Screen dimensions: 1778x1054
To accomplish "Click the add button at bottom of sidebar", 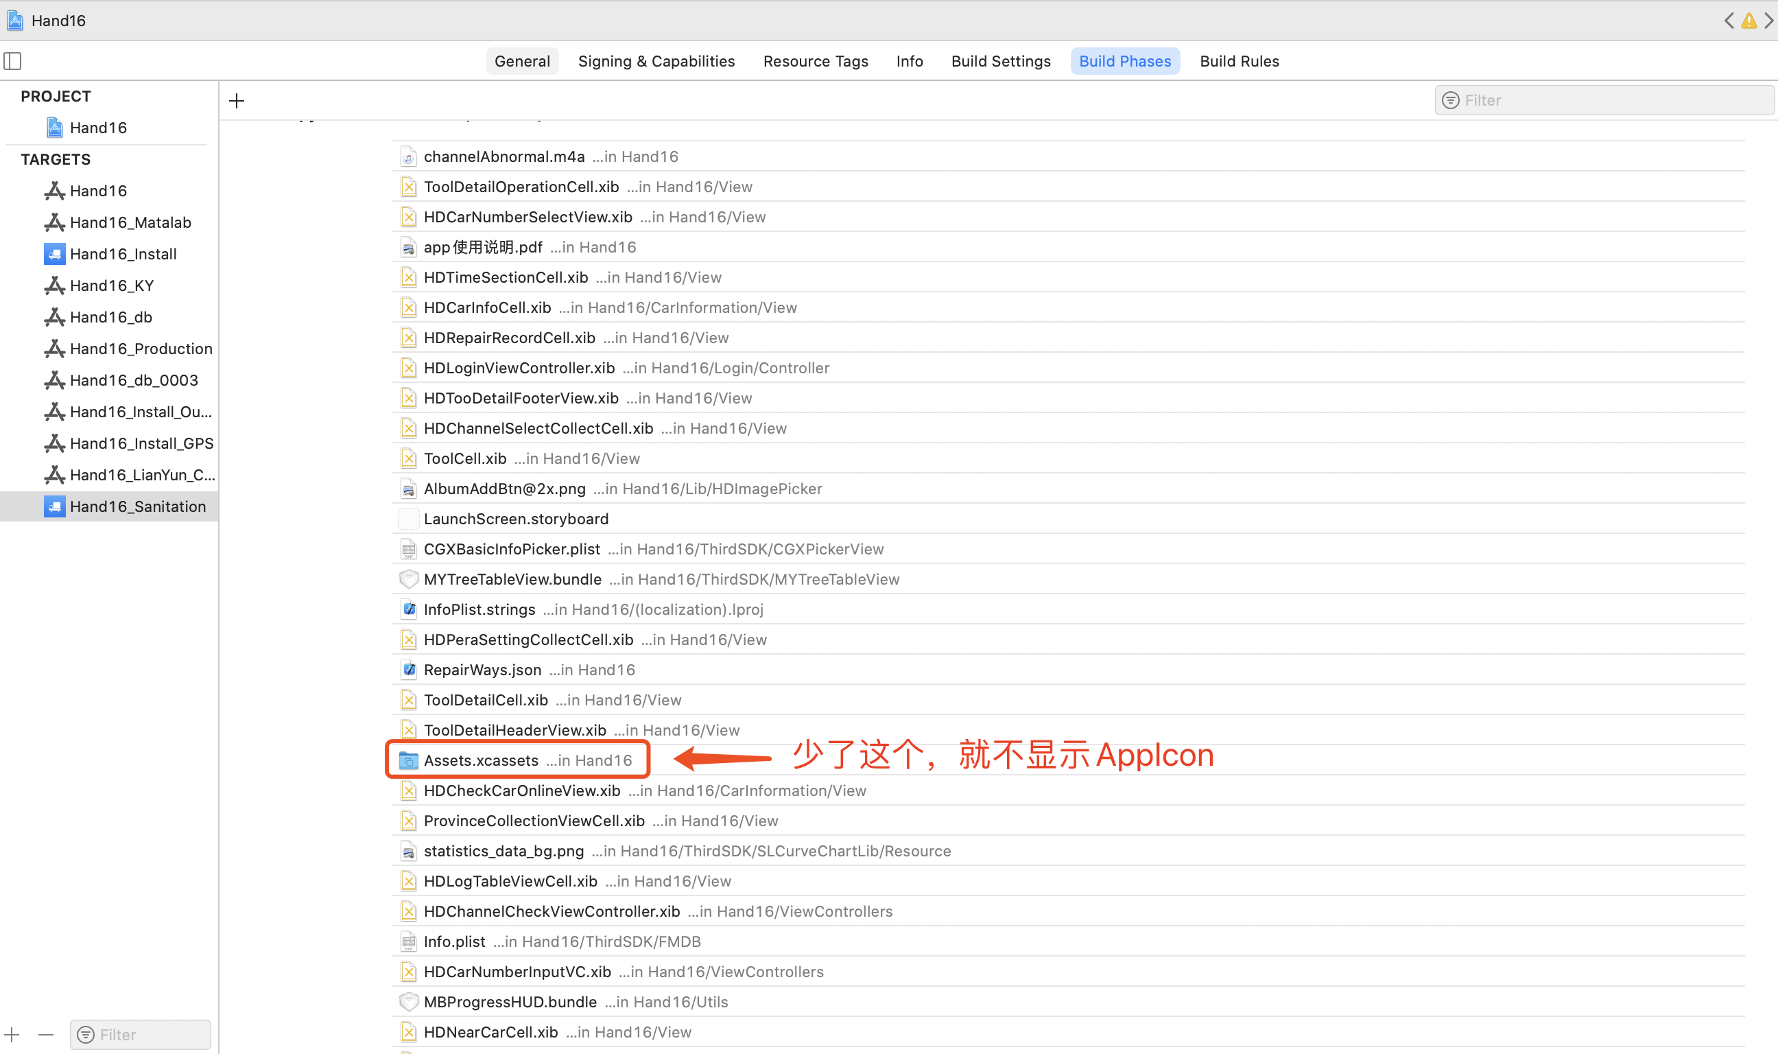I will [12, 1034].
